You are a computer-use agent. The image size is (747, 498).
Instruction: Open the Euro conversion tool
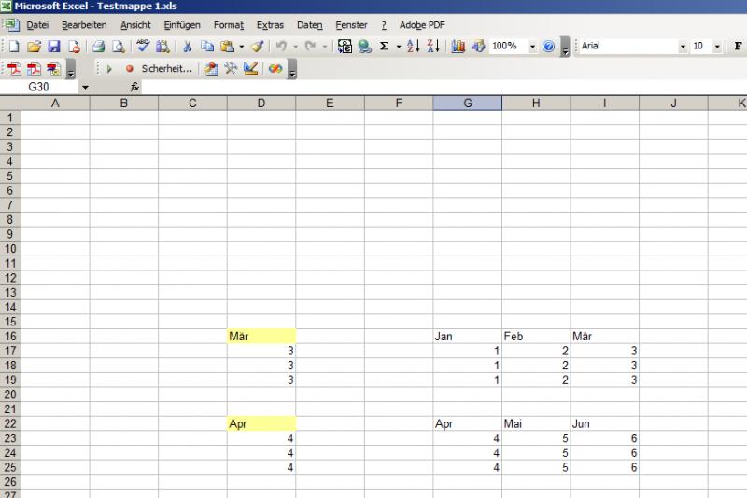[345, 46]
